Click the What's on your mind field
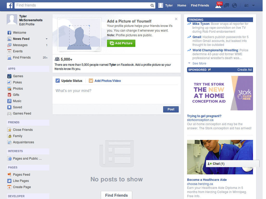This screenshot has height=199, width=266. [x=117, y=94]
